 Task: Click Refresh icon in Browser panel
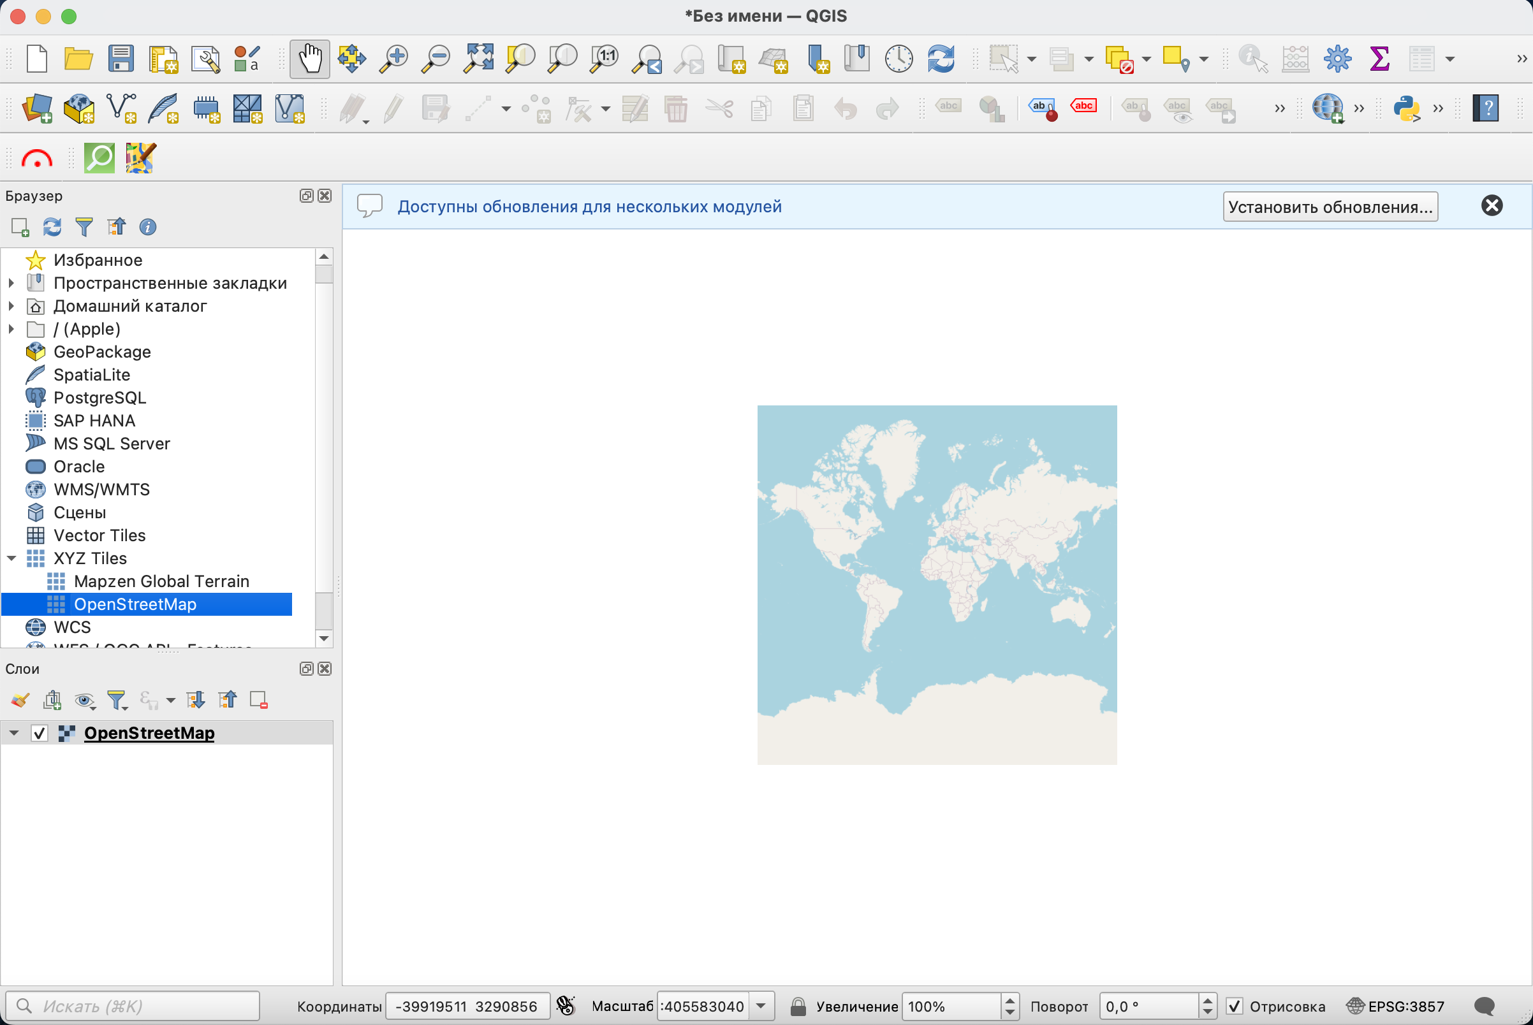click(52, 227)
